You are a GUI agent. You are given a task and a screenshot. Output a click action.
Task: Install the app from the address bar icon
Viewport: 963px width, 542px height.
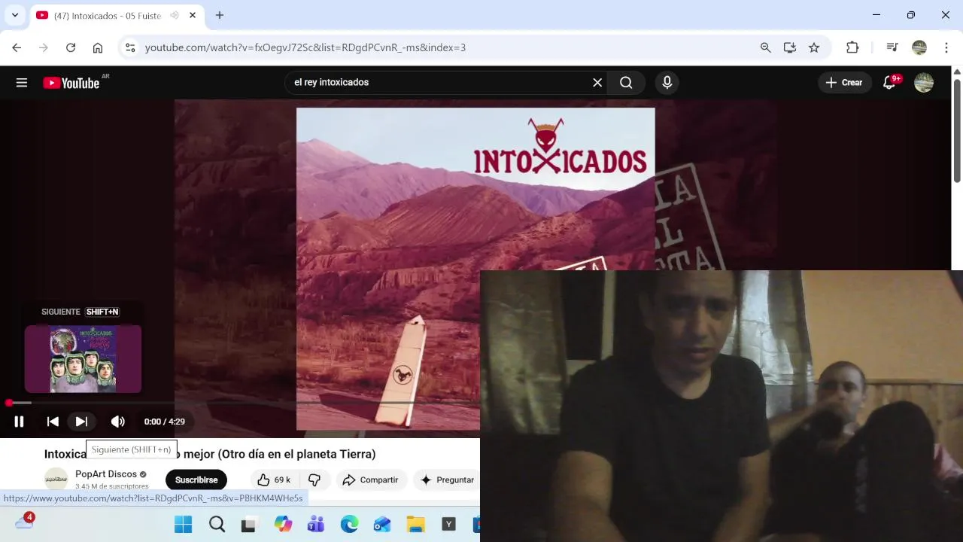pyautogui.click(x=790, y=47)
